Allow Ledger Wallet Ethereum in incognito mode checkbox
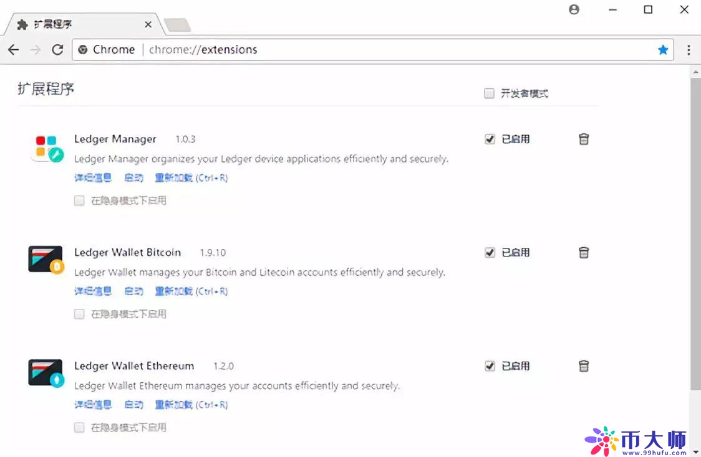This screenshot has width=701, height=457. point(79,428)
